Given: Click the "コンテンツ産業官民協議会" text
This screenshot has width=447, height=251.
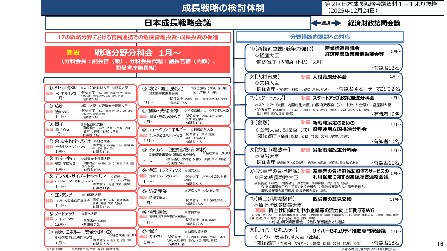Looking at the screenshot, I should 72,201.
